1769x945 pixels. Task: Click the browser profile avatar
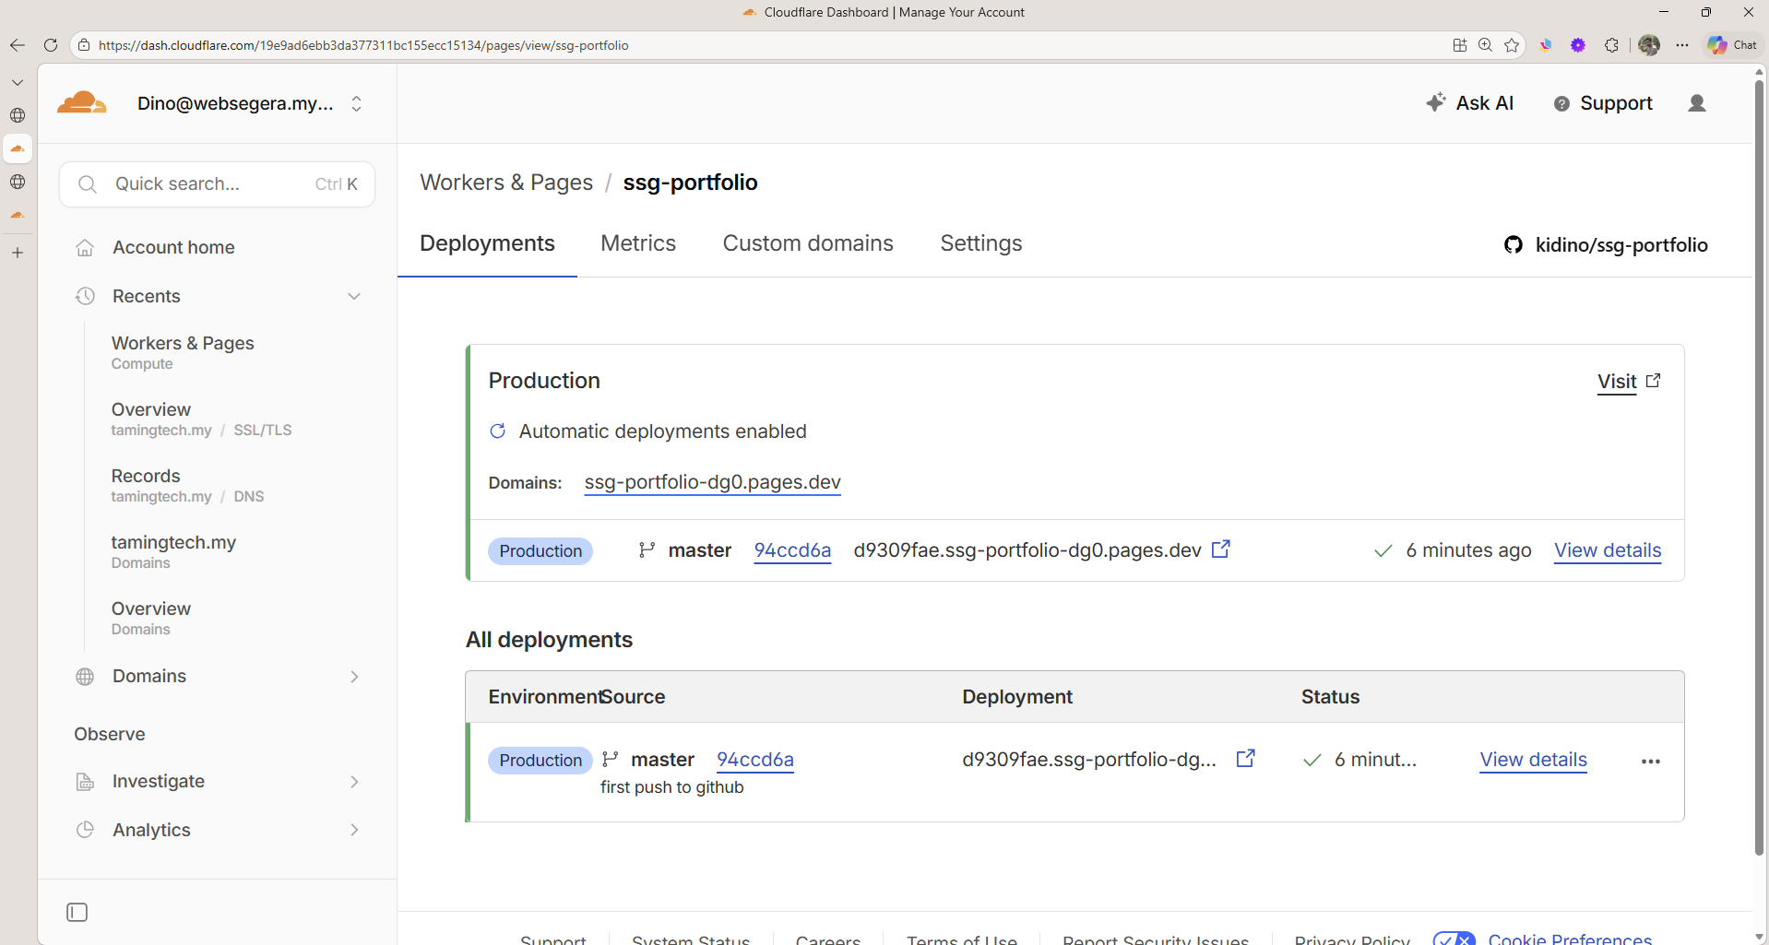pos(1650,45)
